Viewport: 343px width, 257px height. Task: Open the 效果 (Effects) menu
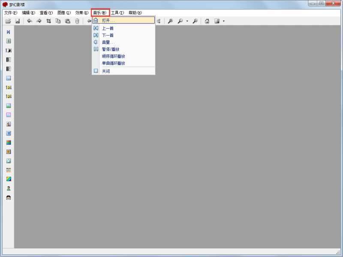81,13
